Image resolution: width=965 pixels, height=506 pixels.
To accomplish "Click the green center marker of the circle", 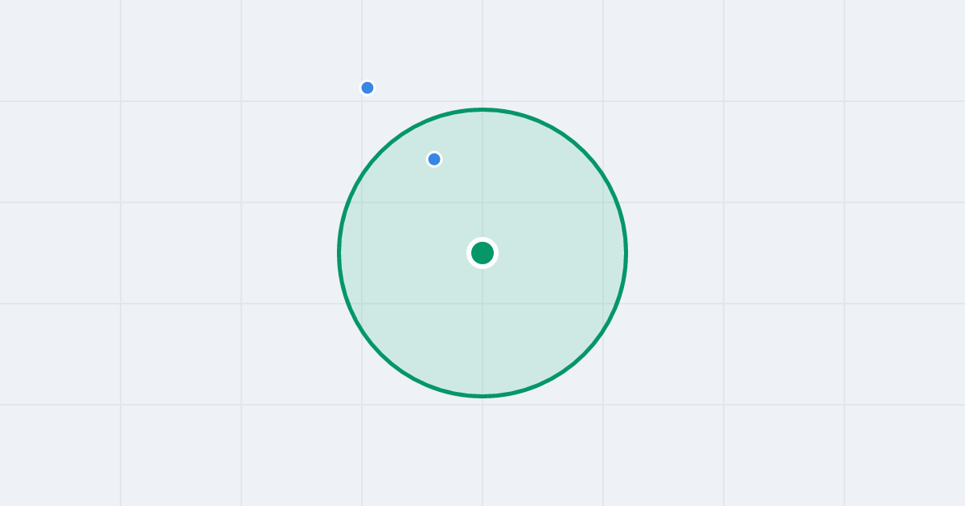I will [x=482, y=253].
